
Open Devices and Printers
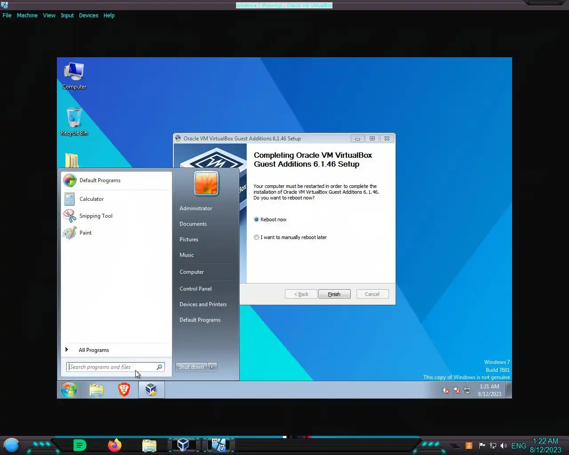point(203,304)
